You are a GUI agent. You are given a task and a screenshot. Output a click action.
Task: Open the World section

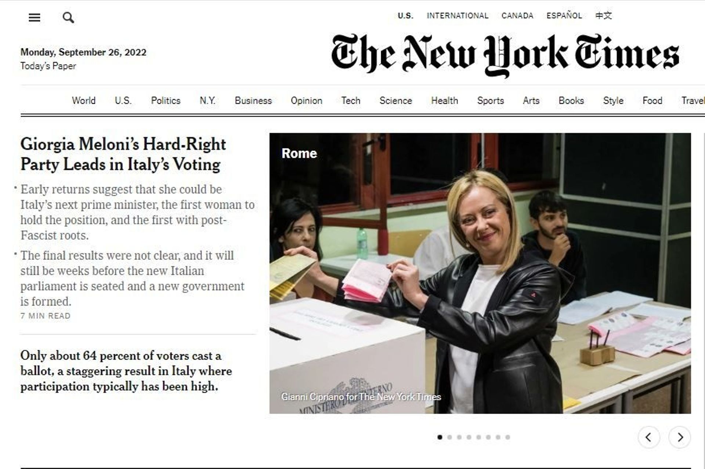tap(84, 101)
